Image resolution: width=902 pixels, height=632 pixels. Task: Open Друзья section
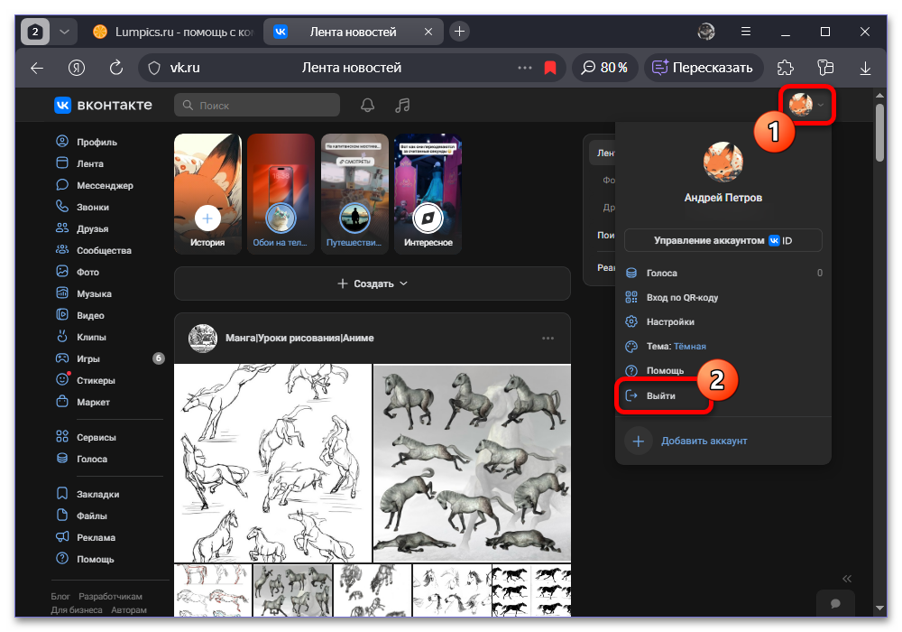(x=82, y=228)
